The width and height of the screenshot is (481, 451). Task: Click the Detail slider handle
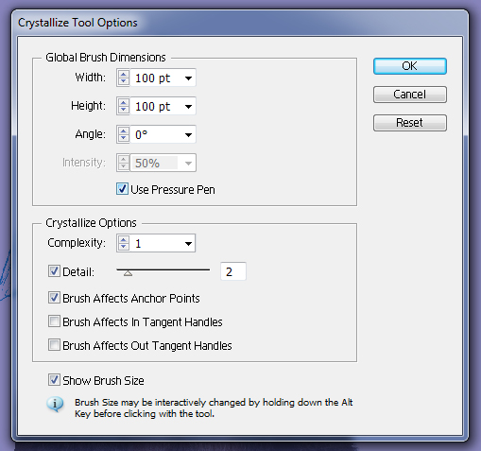pos(128,273)
